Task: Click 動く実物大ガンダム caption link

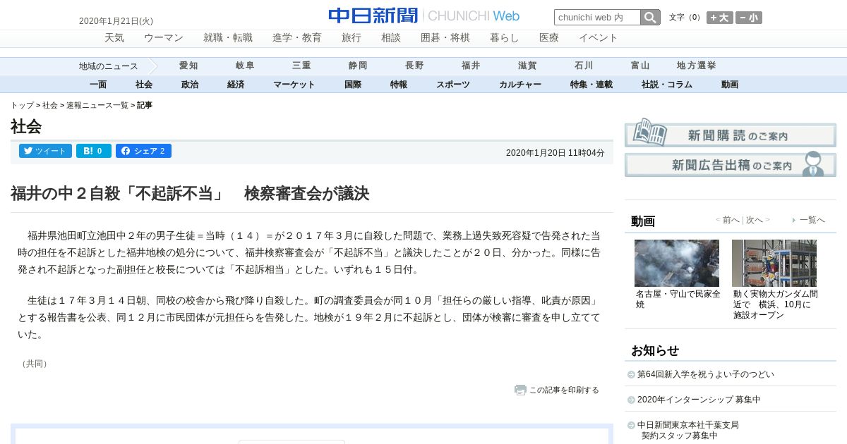Action: (x=775, y=304)
